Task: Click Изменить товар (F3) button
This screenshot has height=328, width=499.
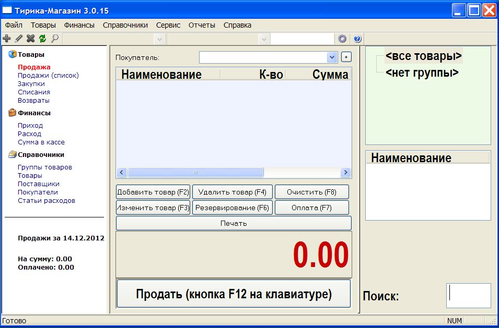Action: pyautogui.click(x=153, y=208)
